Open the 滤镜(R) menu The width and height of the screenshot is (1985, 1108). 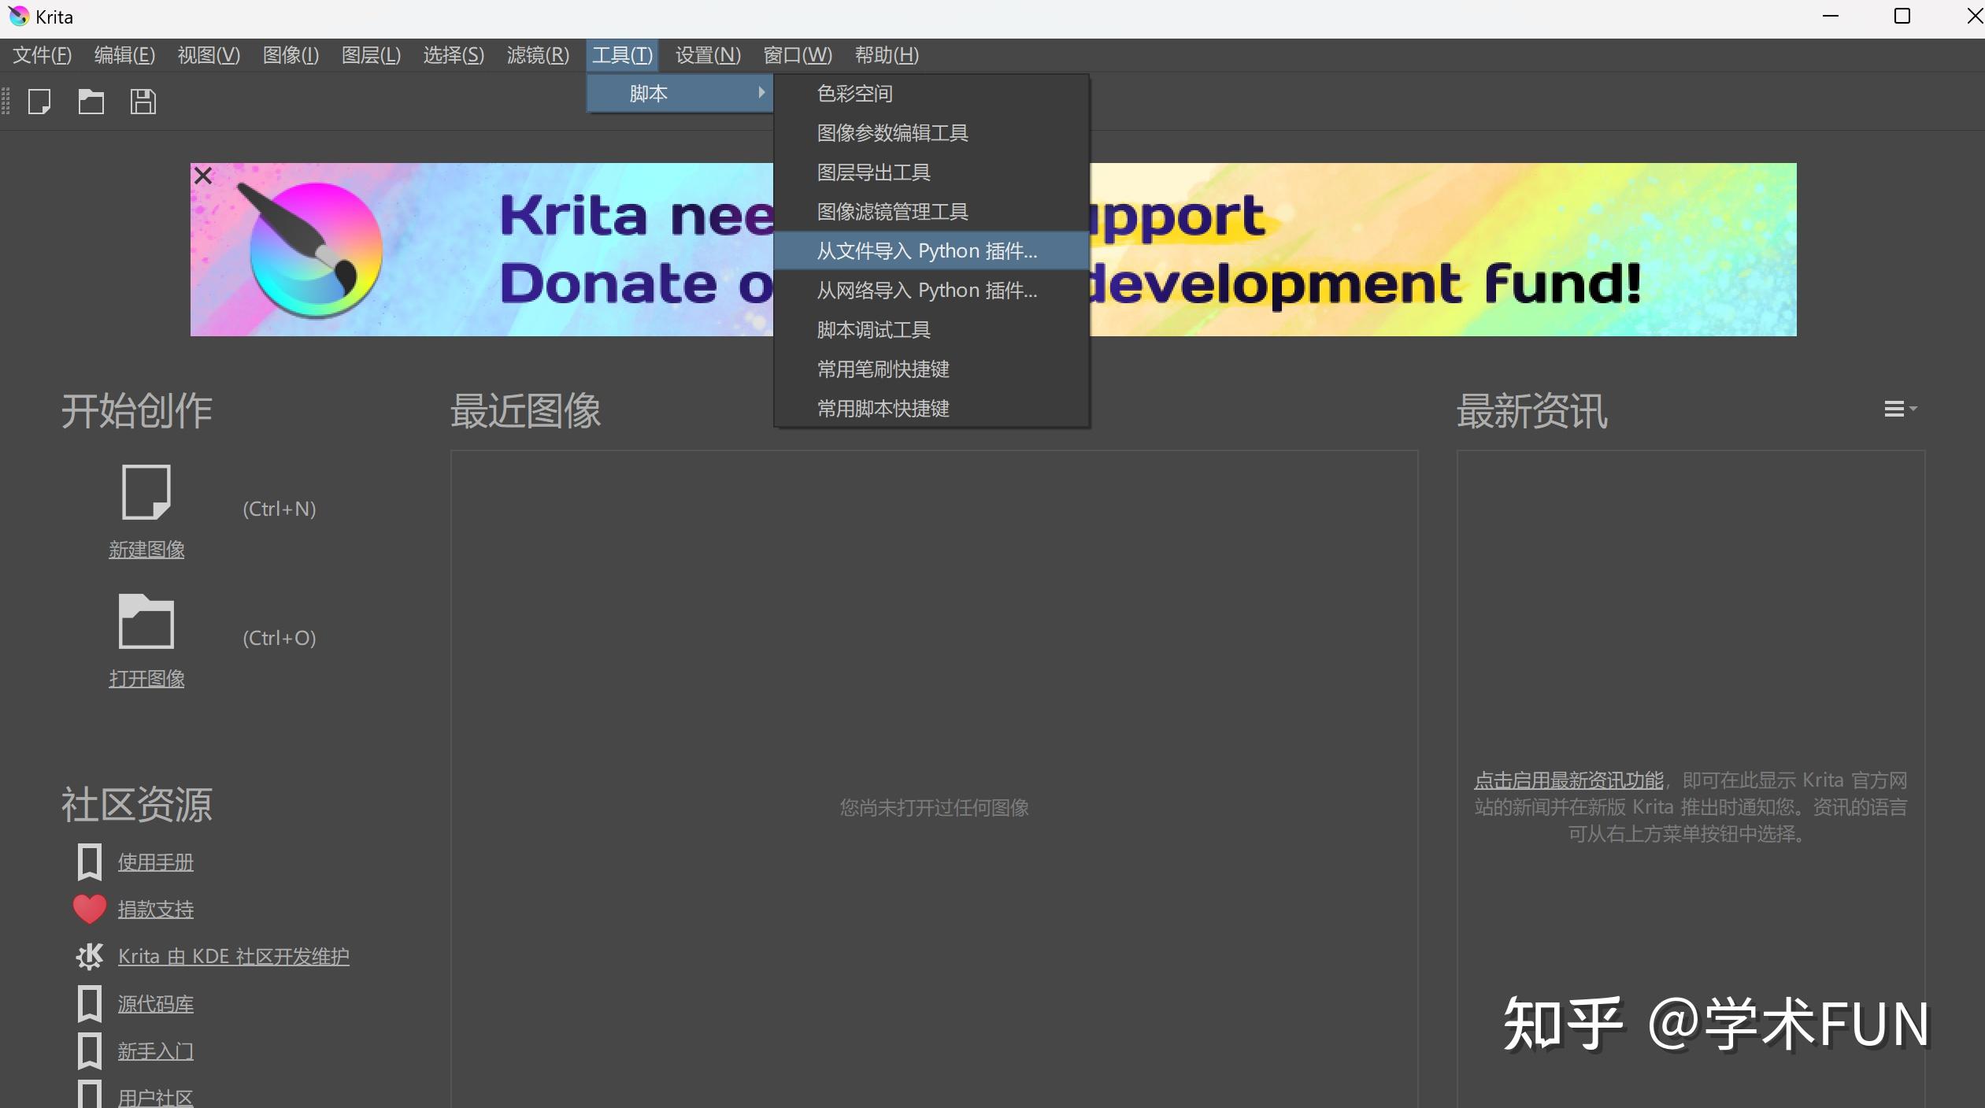click(x=538, y=55)
